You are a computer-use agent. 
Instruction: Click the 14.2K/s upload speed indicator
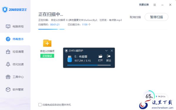(161, 96)
